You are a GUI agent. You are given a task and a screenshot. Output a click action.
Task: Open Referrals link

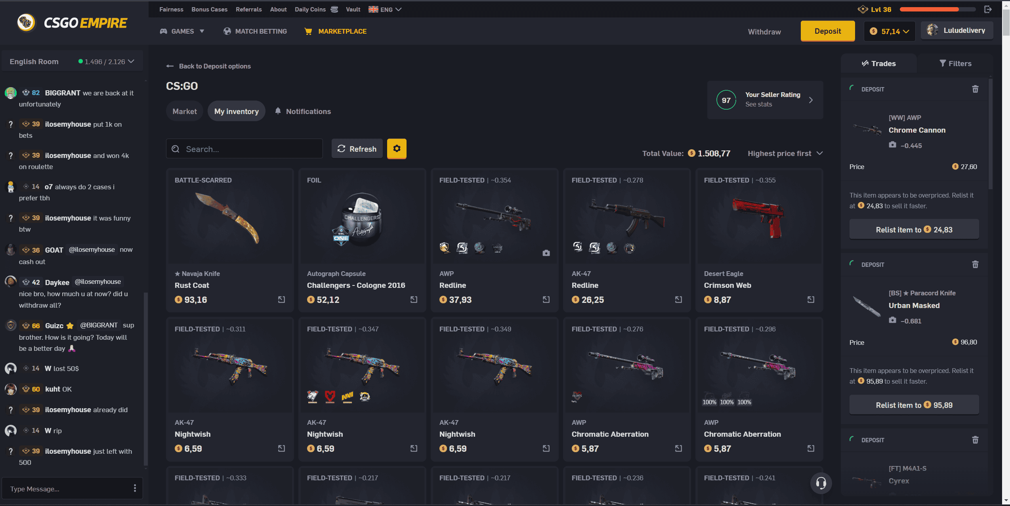(x=248, y=10)
